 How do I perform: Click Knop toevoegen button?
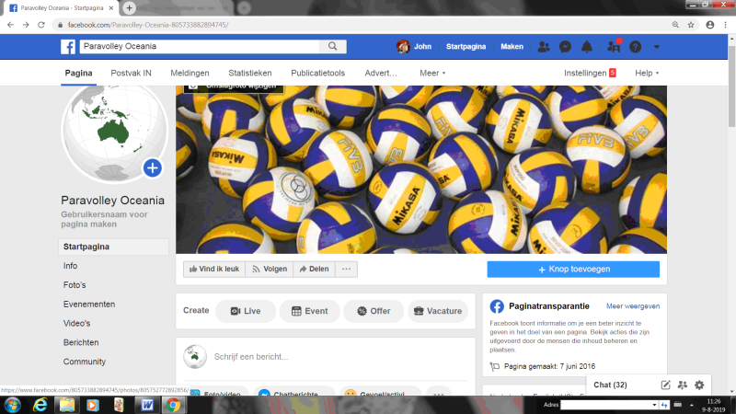point(573,270)
